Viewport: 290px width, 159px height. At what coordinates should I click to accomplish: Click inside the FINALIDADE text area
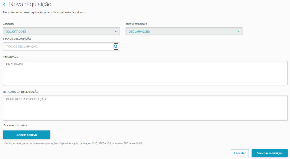click(x=145, y=73)
